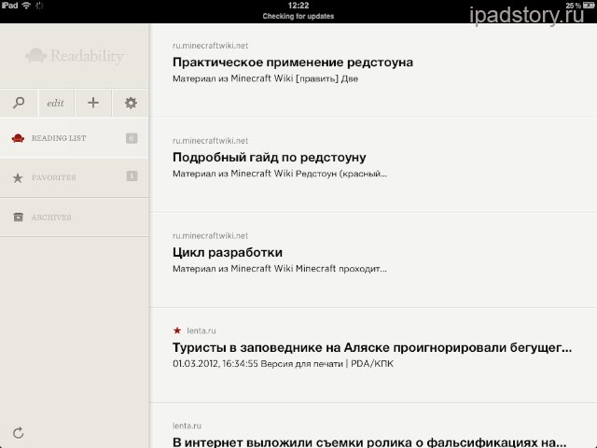This screenshot has height=448, width=597.
Task: Click excerpt 'Материал из Minecraft Wiki Редстоун (красный...'
Action: pyautogui.click(x=280, y=174)
